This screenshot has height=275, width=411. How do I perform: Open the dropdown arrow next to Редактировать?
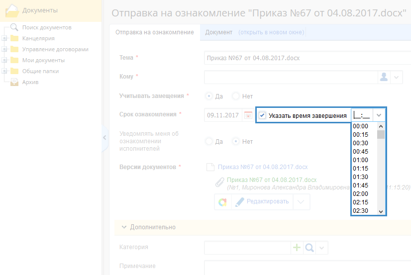click(302, 202)
